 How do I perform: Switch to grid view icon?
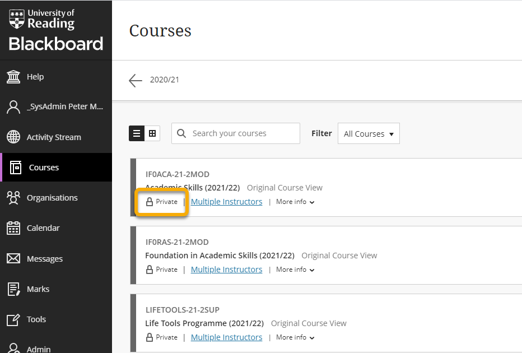point(152,133)
